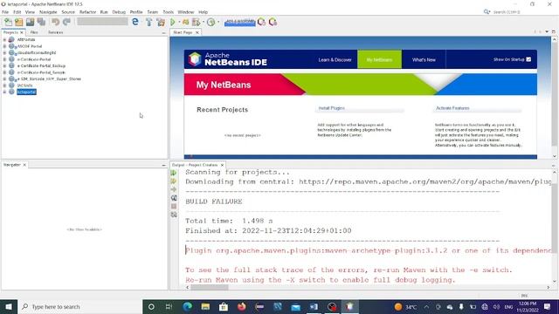Click the taskbar search box
Image resolution: width=559 pixels, height=314 pixels.
coord(80,306)
